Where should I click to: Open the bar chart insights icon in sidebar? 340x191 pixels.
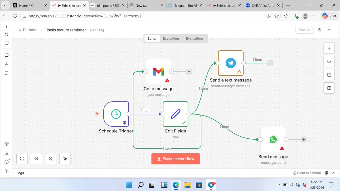point(7,153)
